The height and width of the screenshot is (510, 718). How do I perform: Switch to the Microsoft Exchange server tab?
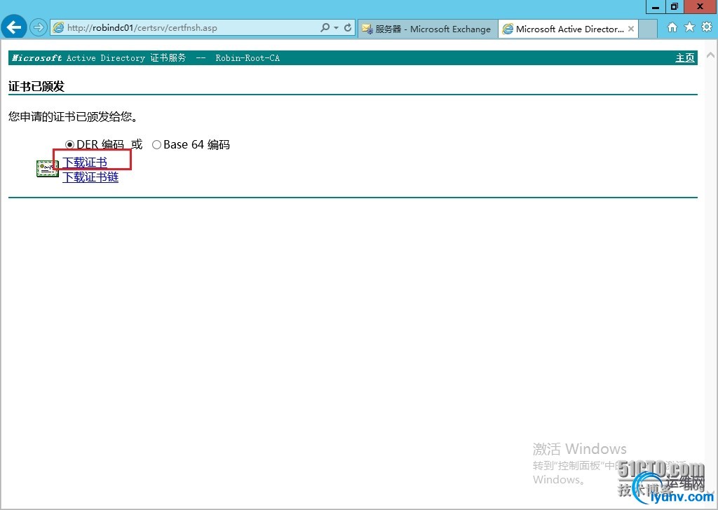pyautogui.click(x=428, y=29)
